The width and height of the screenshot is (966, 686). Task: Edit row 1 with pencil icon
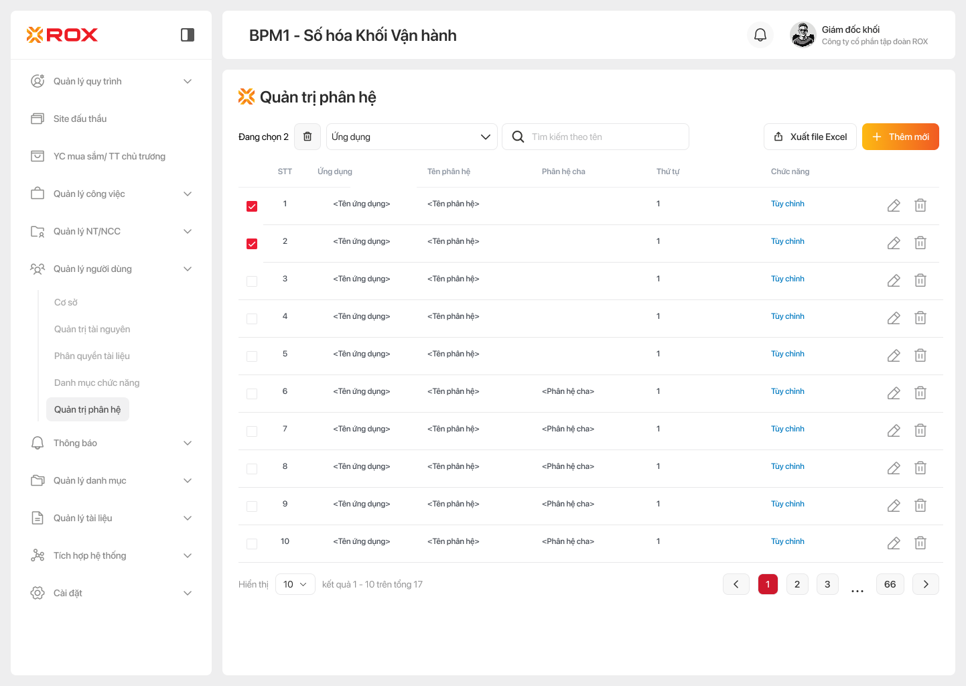click(894, 206)
